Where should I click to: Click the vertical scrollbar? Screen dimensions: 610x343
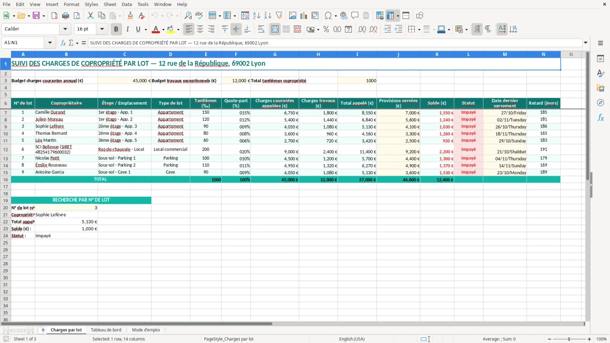coord(588,186)
